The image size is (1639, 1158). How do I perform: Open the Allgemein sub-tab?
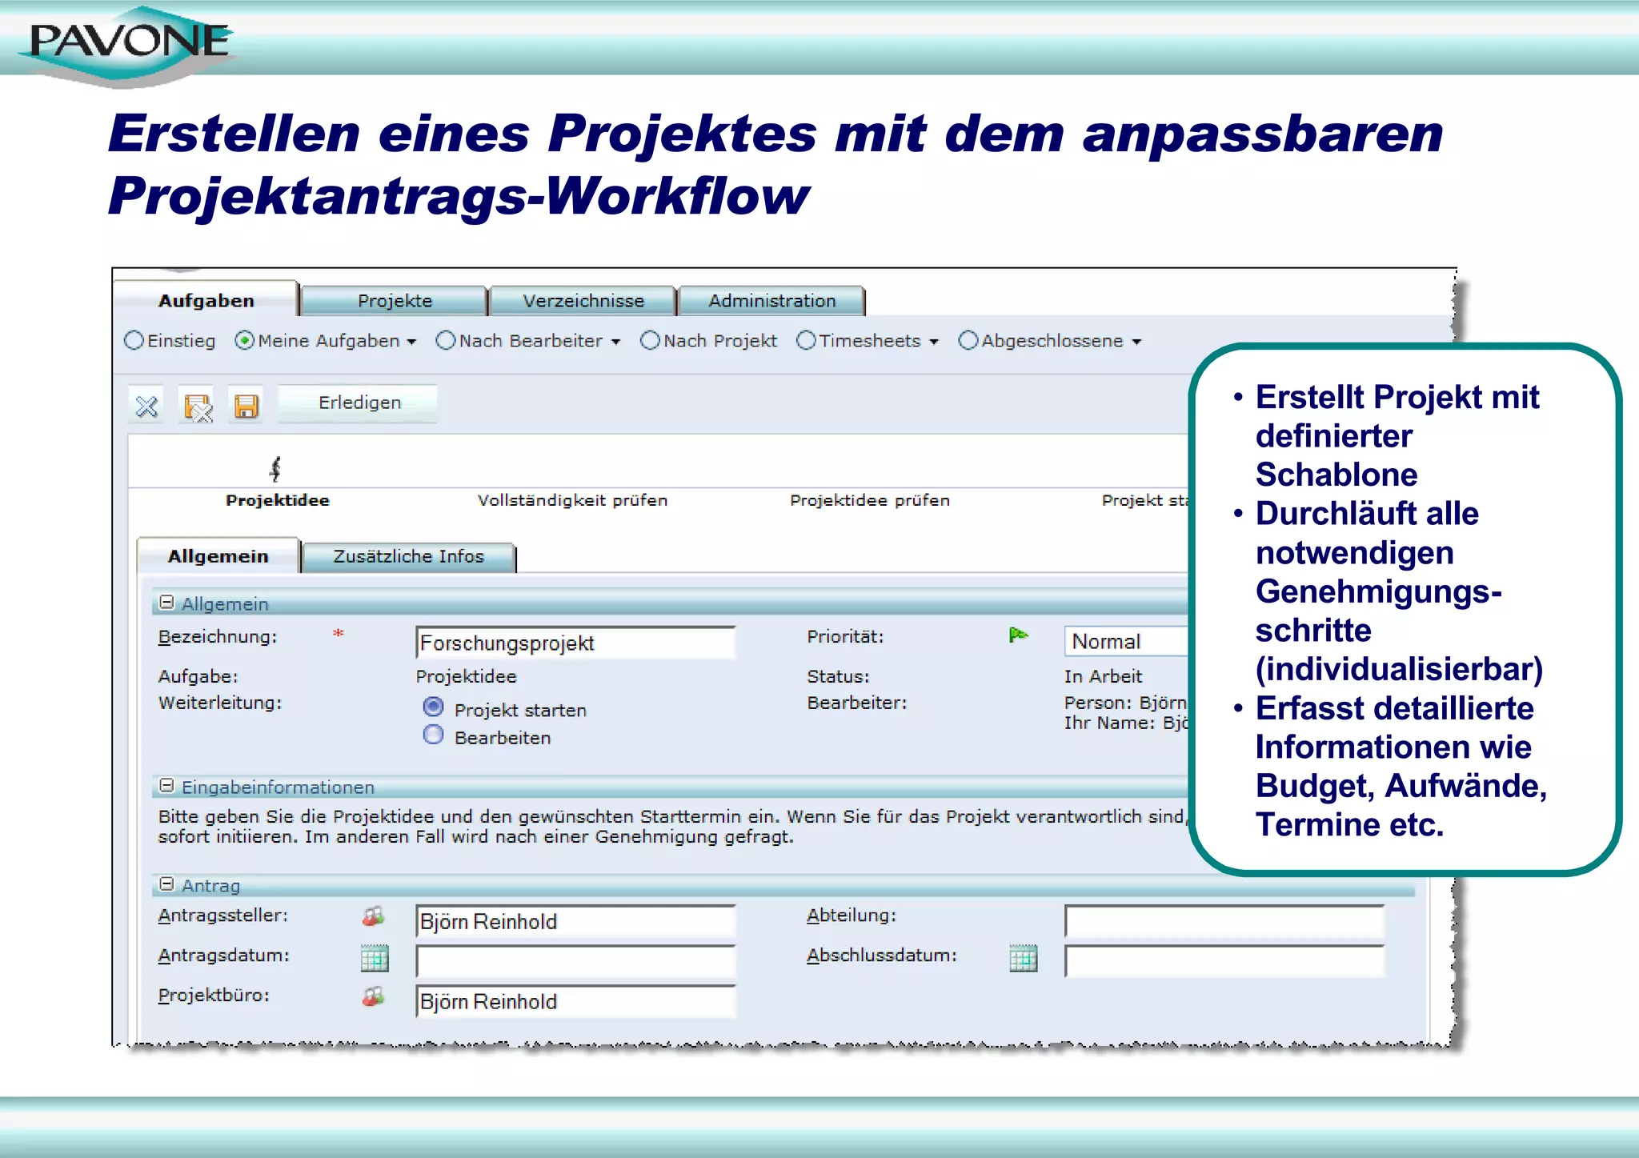[218, 556]
